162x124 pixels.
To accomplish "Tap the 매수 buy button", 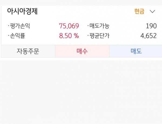I will click(82, 51).
